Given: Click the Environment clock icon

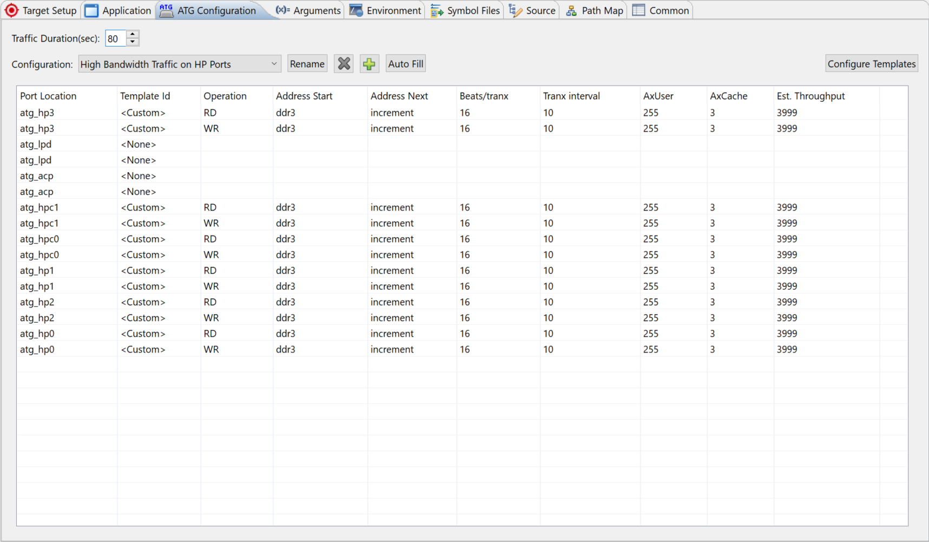Looking at the screenshot, I should click(356, 10).
